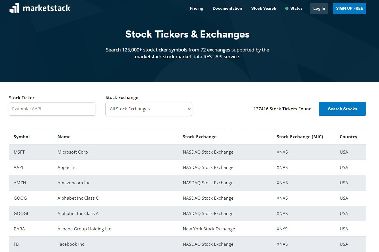Click the marketstack logo icon

coord(15,8)
